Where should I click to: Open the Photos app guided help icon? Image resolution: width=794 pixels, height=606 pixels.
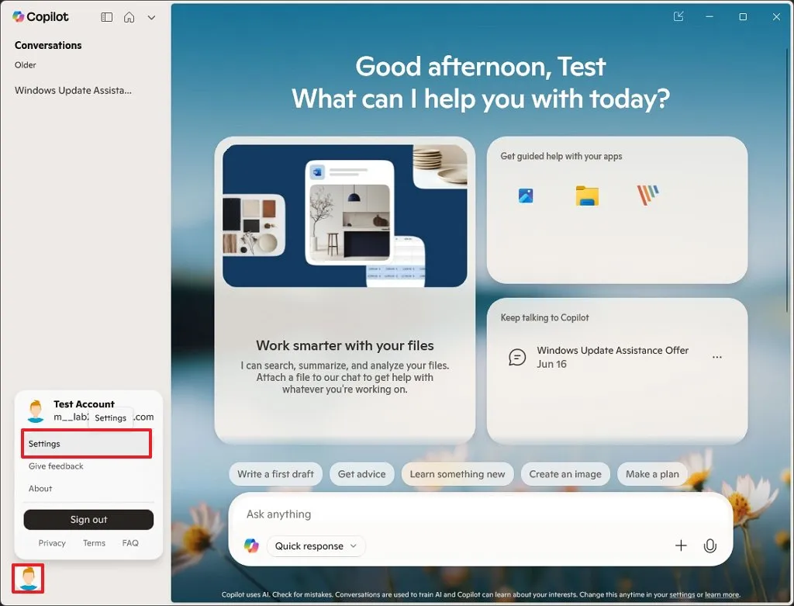pos(526,196)
